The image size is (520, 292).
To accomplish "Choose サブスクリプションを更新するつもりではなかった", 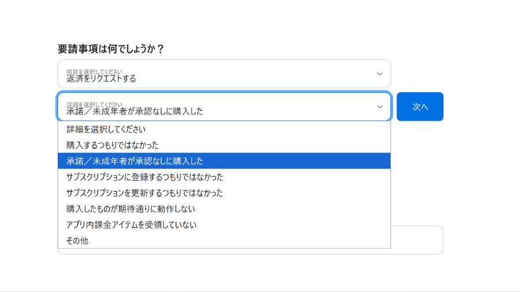I will pos(145,193).
